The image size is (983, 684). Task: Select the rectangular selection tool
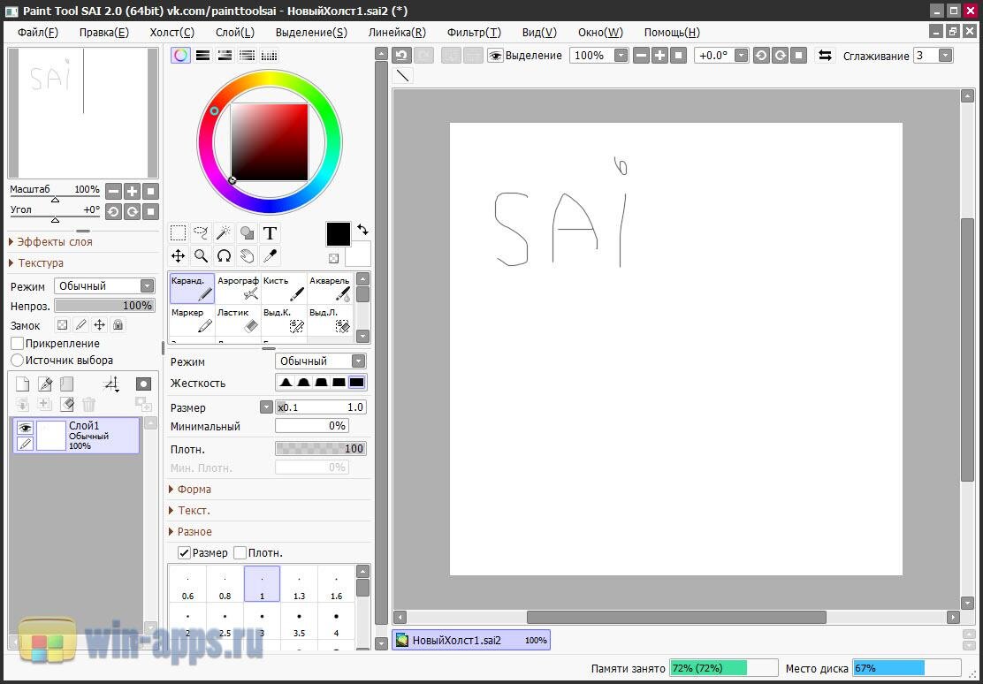(178, 233)
